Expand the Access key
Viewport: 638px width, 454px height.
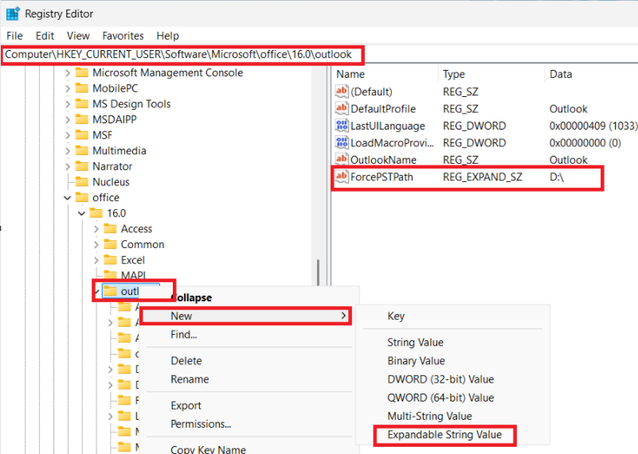click(x=96, y=229)
